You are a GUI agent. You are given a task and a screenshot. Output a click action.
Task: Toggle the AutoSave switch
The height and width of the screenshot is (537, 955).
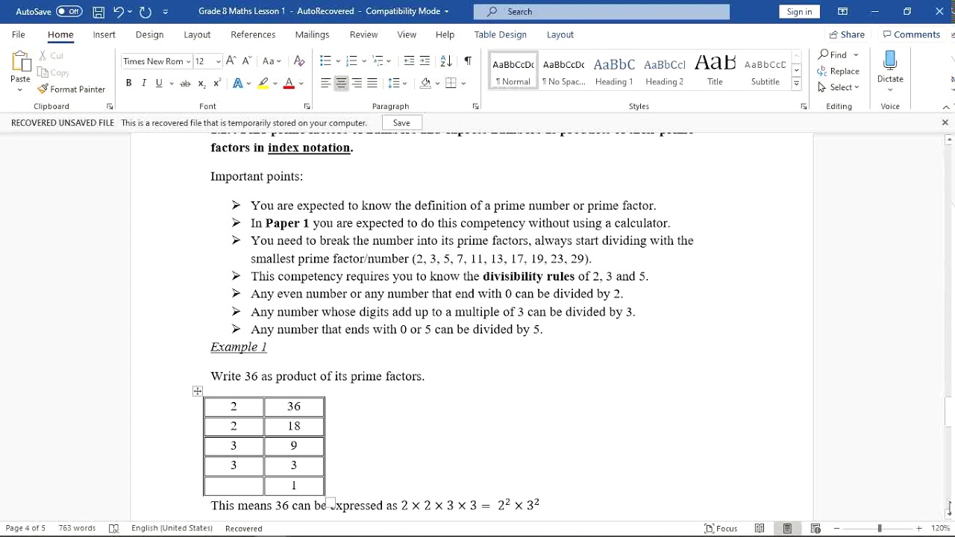(x=69, y=11)
